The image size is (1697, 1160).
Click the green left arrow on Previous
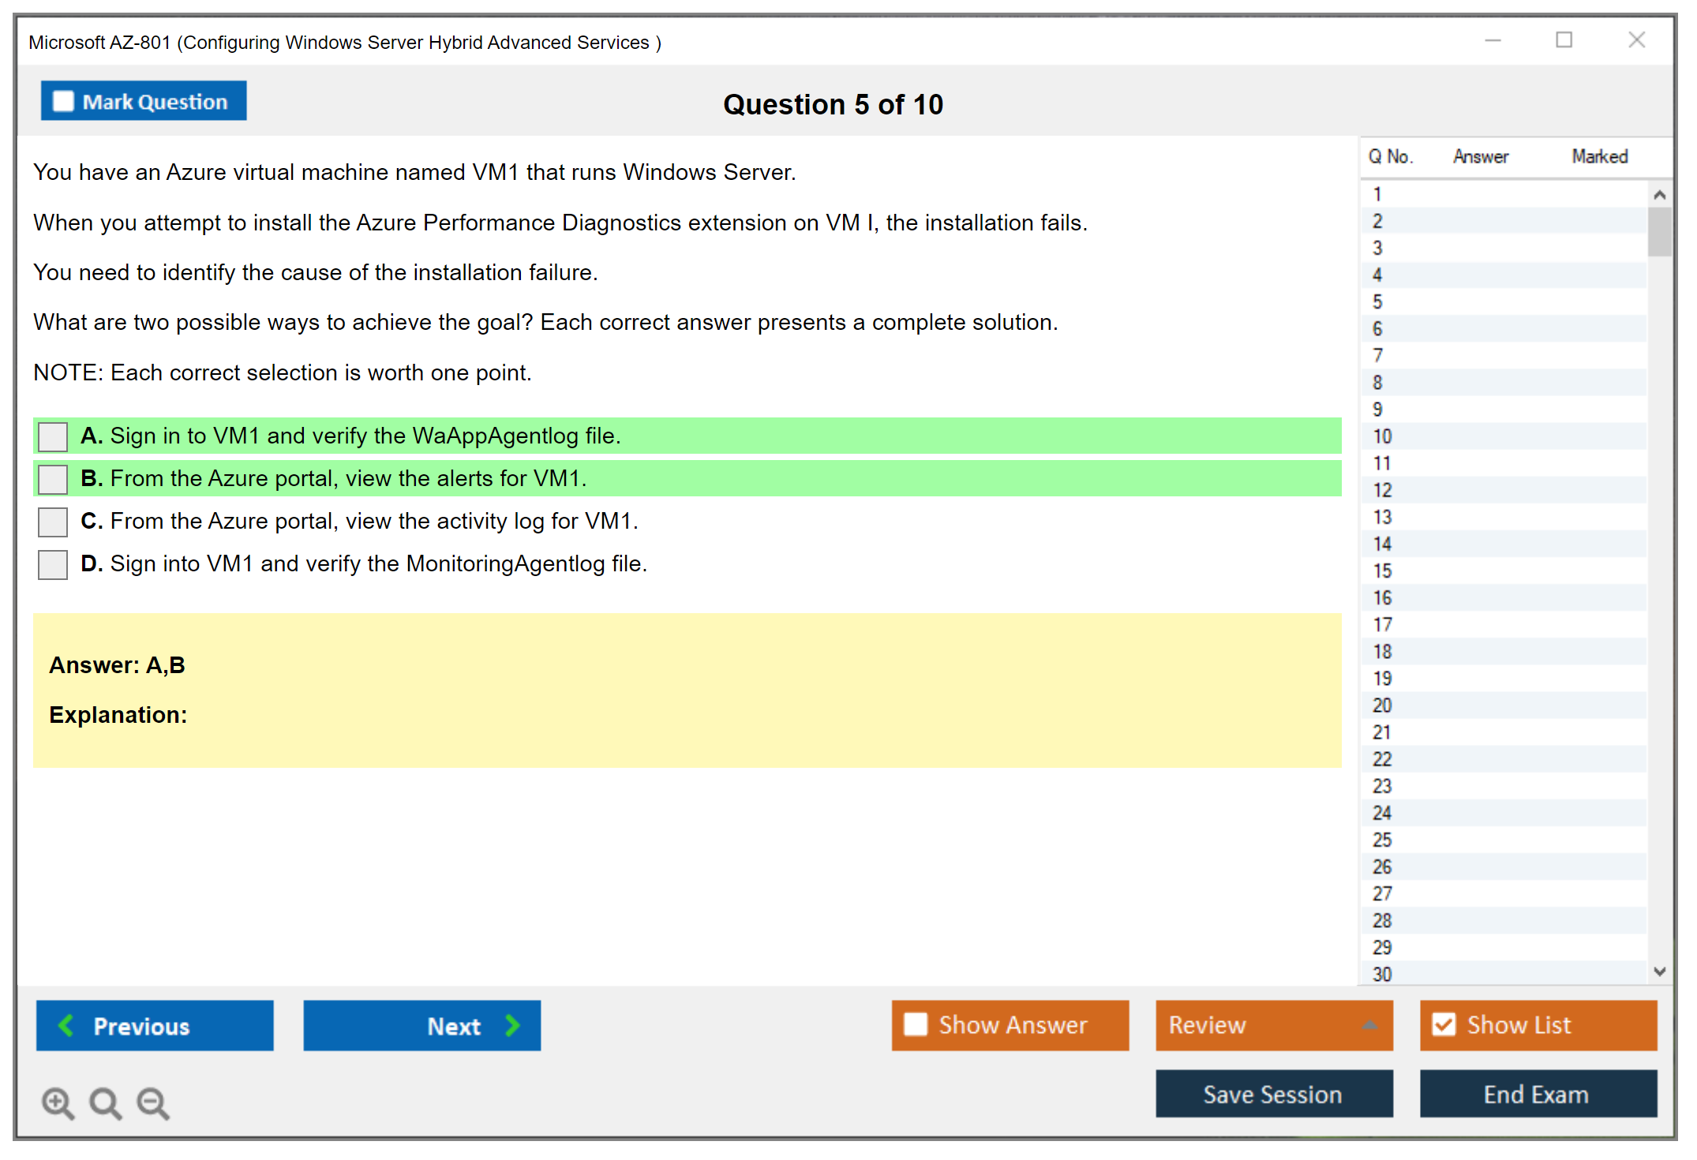pyautogui.click(x=66, y=1025)
